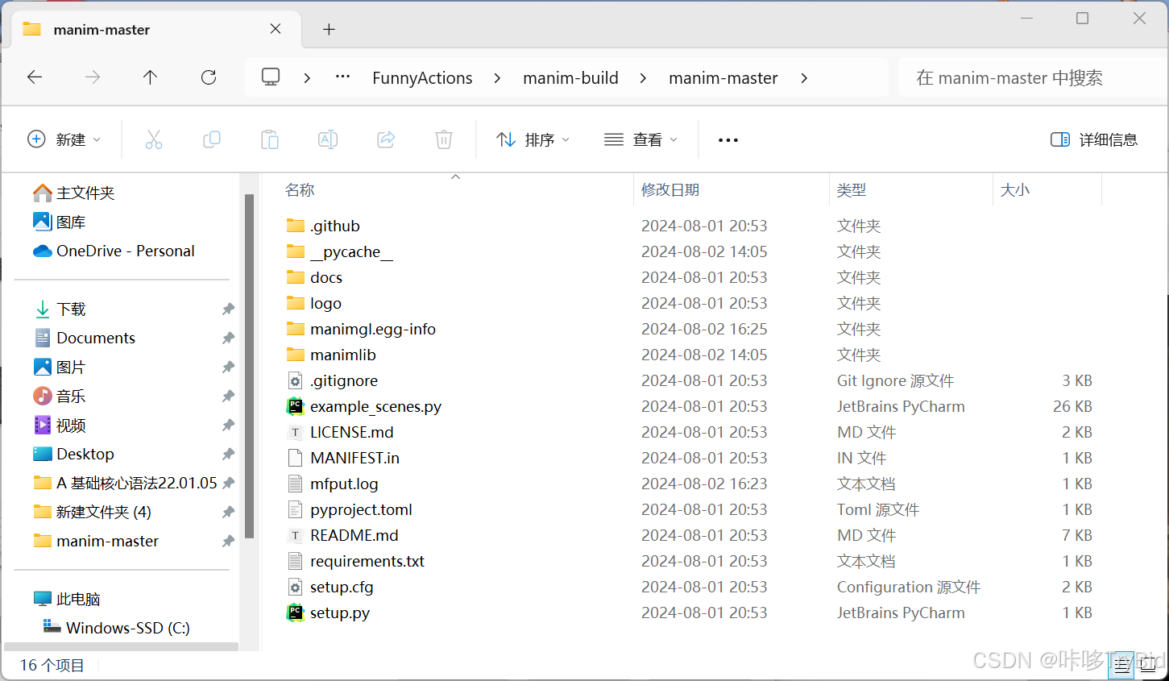Viewport: 1169px width, 681px height.
Task: Select the LICENSE.md file name
Action: tap(352, 432)
